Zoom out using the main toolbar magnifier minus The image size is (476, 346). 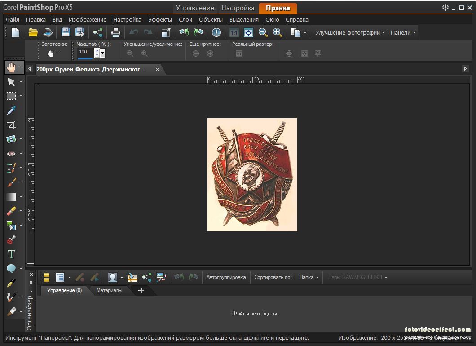pyautogui.click(x=263, y=32)
